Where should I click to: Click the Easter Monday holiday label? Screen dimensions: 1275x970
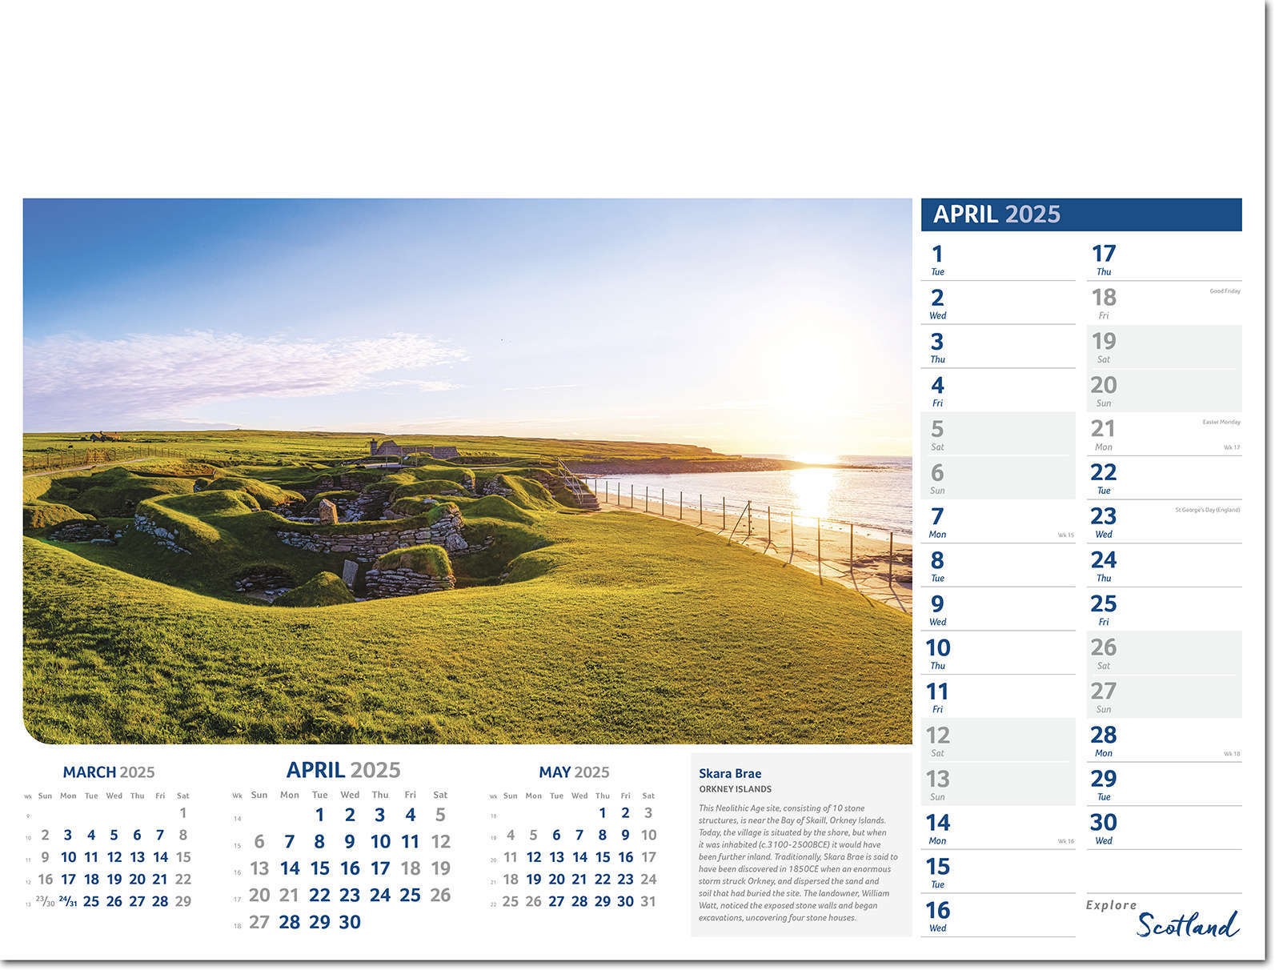(1221, 422)
